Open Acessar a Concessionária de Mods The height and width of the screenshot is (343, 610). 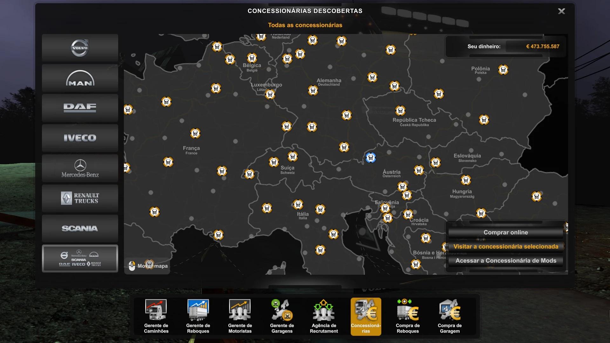[x=505, y=261]
